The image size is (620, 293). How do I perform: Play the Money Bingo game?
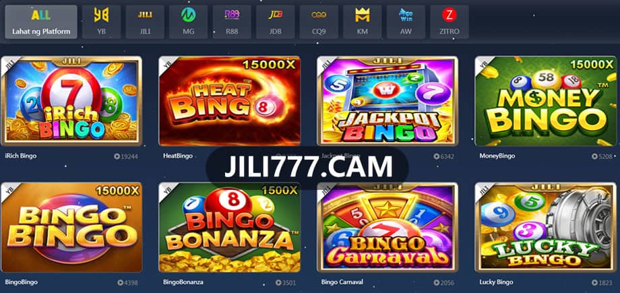coord(546,101)
